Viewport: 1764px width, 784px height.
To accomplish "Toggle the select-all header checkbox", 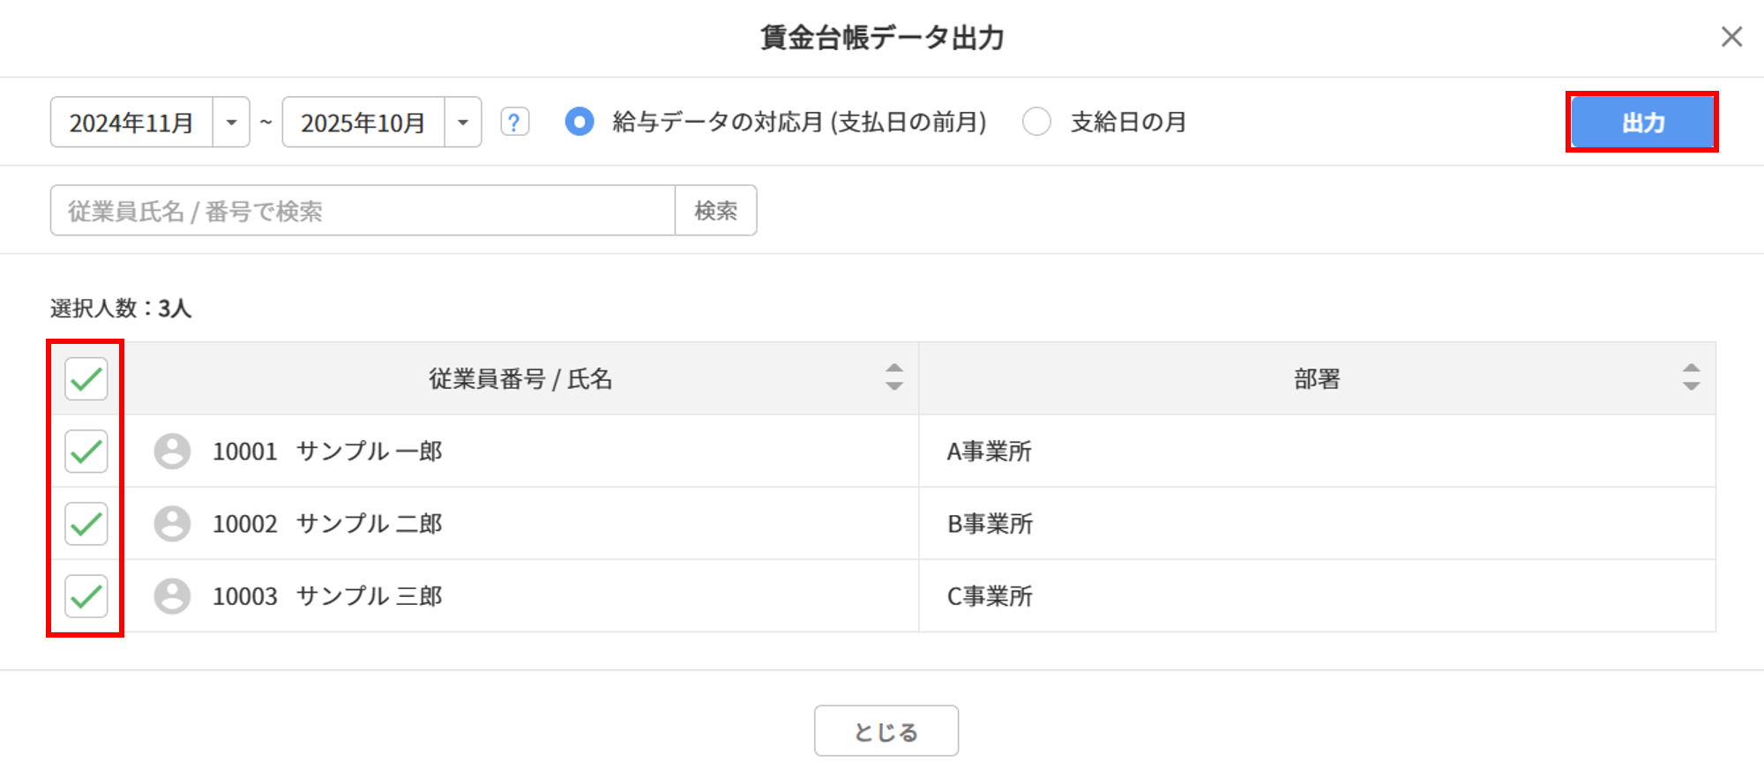I will click(x=86, y=379).
